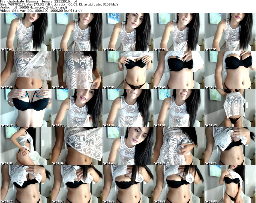256x203 pixels.
Task: Select the frame labeled 00:00:14
Action: (x=77, y=32)
